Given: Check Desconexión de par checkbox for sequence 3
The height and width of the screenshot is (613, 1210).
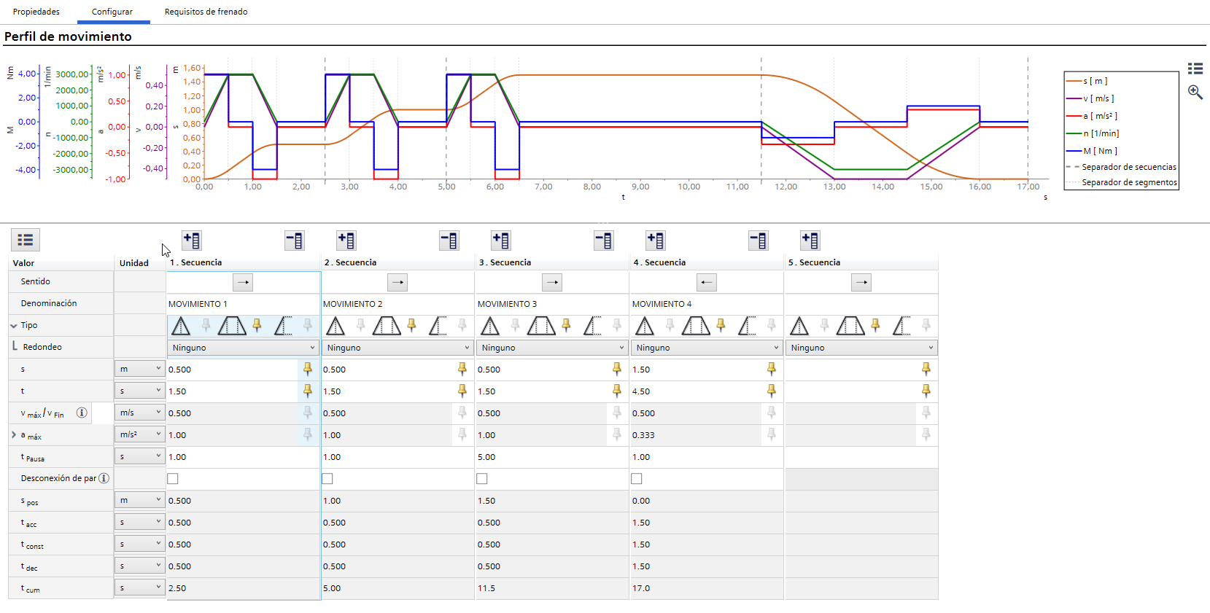Looking at the screenshot, I should (x=482, y=479).
